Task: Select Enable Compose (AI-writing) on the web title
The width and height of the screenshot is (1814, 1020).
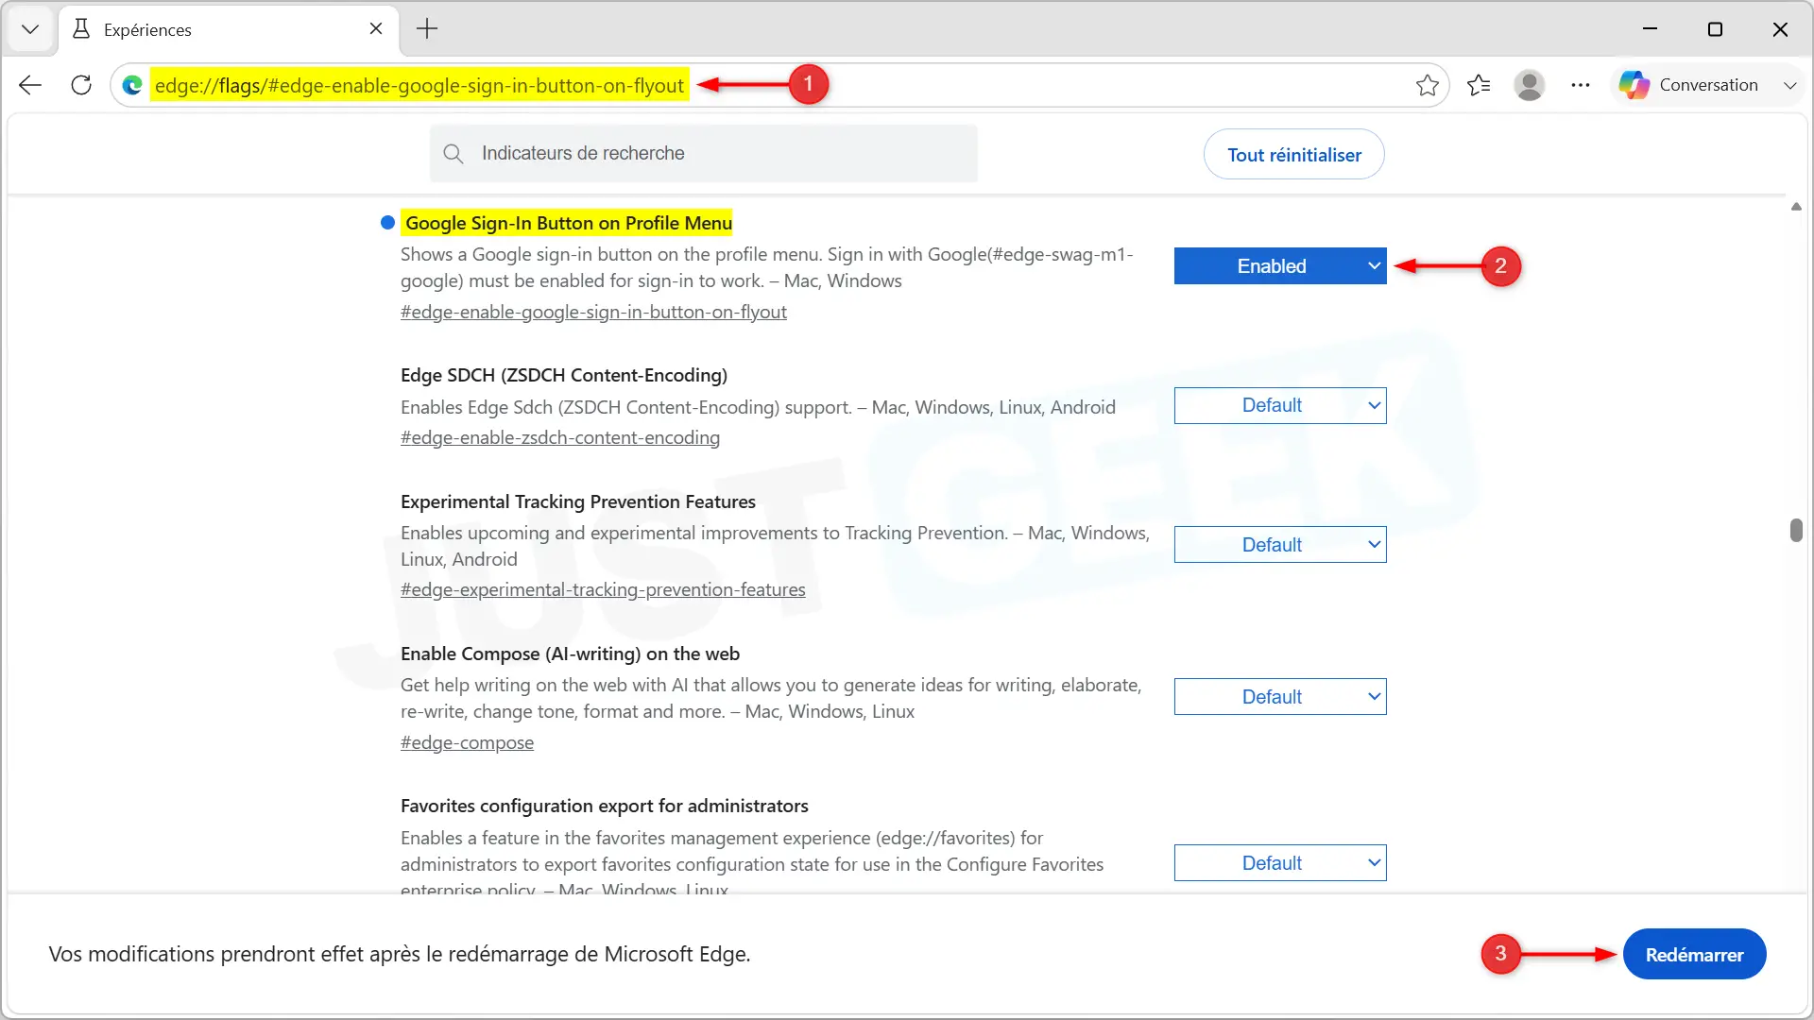Action: [x=570, y=654]
